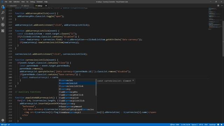Click line number 229 in gutter
The width and height of the screenshot is (224, 126).
(x=10, y=31)
